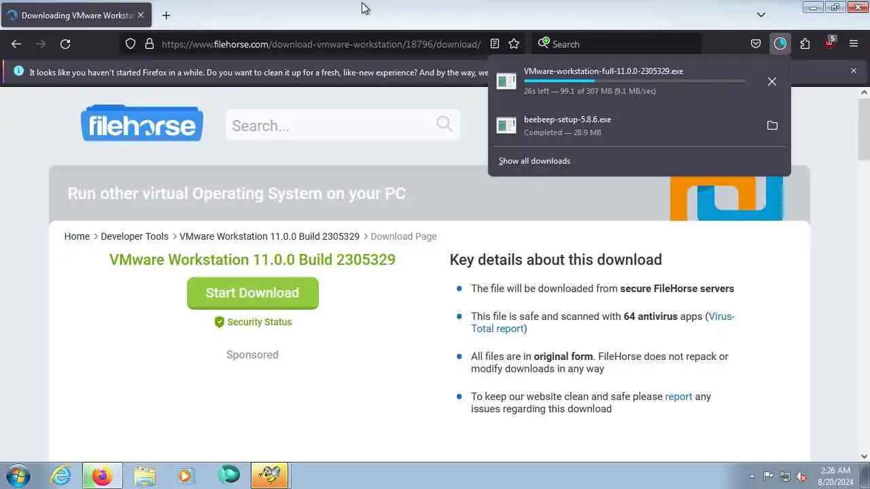Viewport: 870px width, 489px height.
Task: Open the Virus-Total report link
Action: [603, 323]
